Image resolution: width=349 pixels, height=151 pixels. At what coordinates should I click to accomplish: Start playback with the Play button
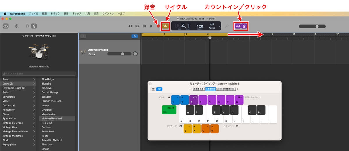pos(151,26)
